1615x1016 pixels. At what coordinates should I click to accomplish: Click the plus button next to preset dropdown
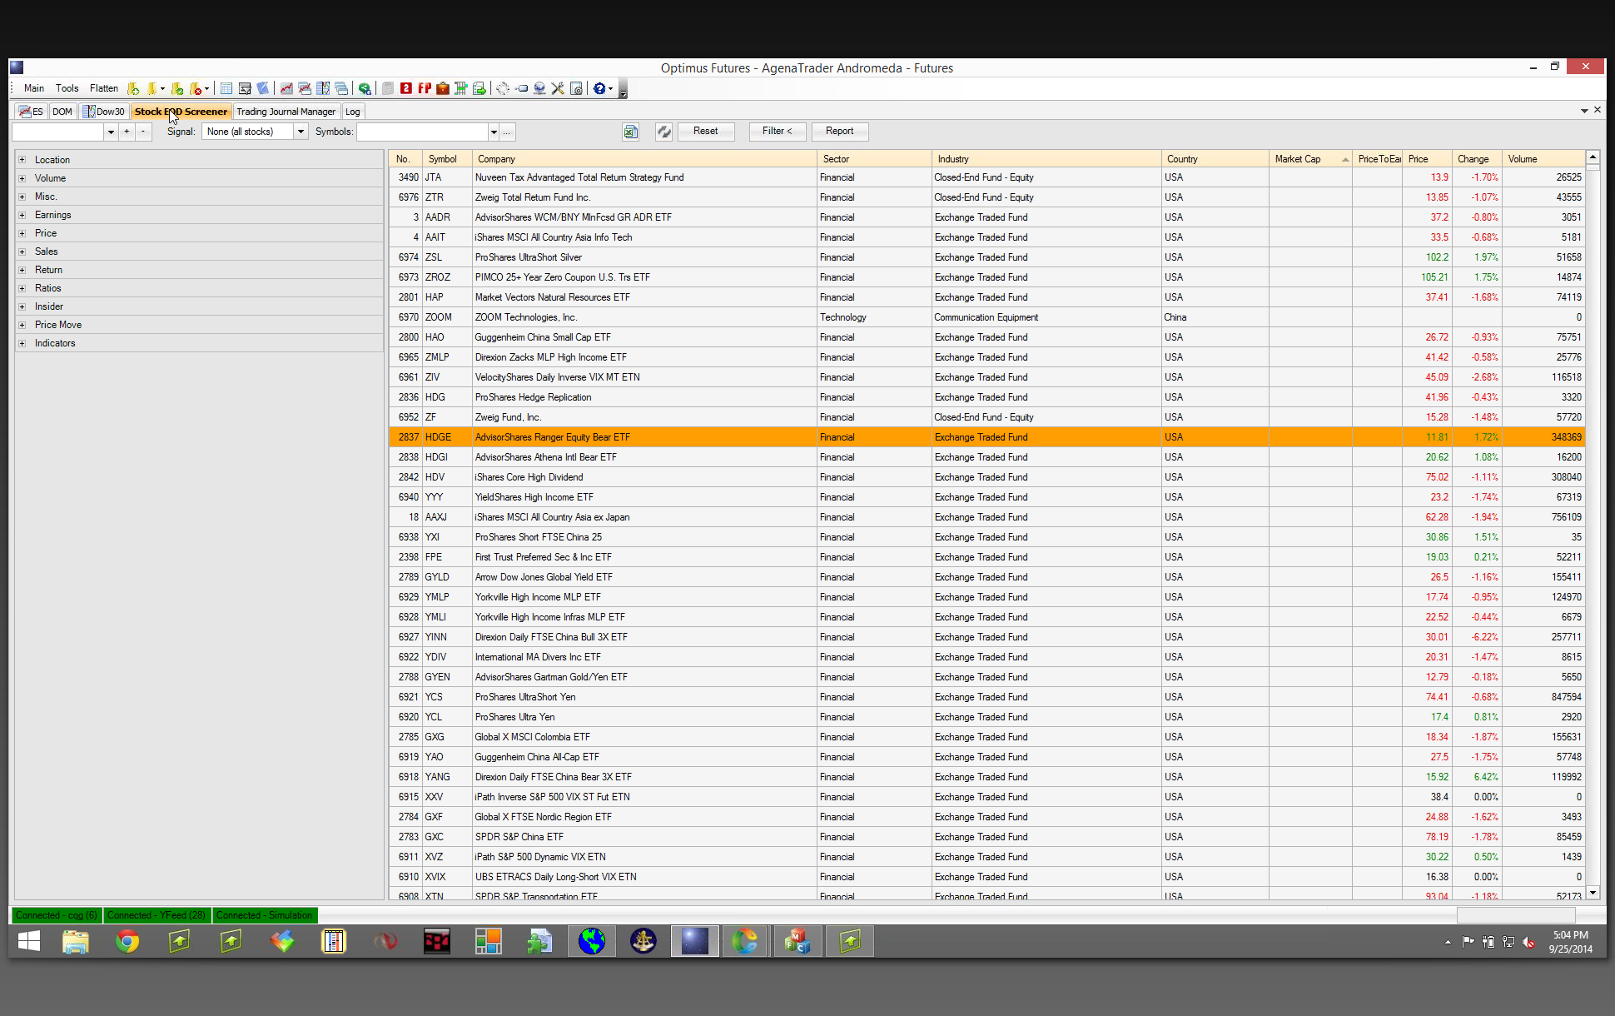(127, 132)
